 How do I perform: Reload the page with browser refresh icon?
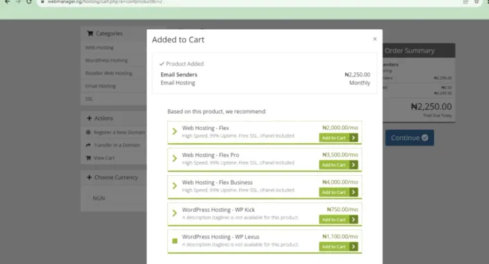(x=29, y=2)
